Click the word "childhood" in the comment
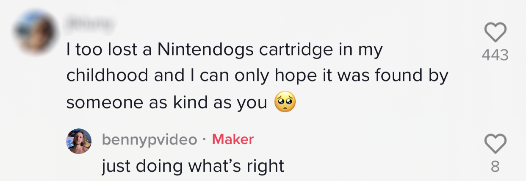The width and height of the screenshot is (526, 181). [x=107, y=76]
